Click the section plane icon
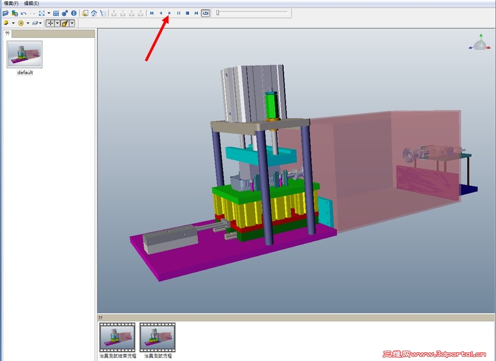The height and width of the screenshot is (361, 496). coord(35,23)
